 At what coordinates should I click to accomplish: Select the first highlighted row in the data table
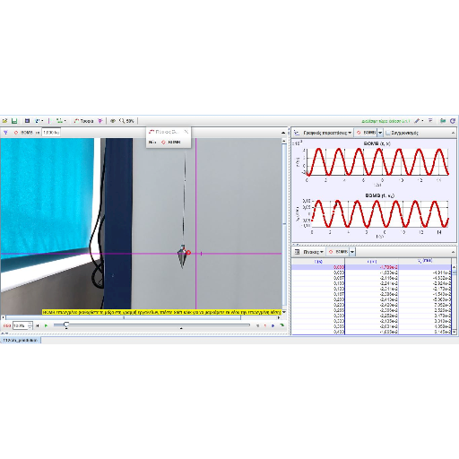[371, 267]
